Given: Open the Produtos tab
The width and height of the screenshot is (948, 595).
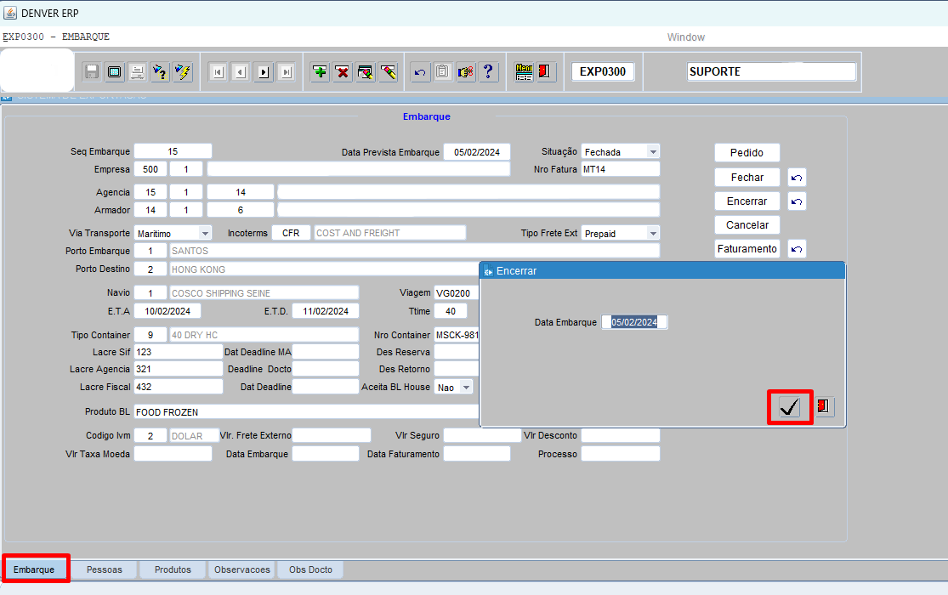Looking at the screenshot, I should [173, 569].
